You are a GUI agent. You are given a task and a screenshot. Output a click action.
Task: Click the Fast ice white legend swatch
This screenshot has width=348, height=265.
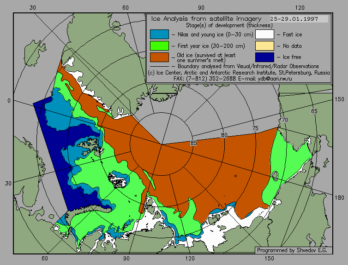coord(264,35)
